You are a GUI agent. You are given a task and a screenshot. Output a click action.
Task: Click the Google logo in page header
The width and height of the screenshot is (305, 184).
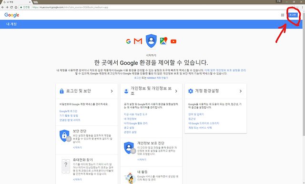(x=11, y=15)
